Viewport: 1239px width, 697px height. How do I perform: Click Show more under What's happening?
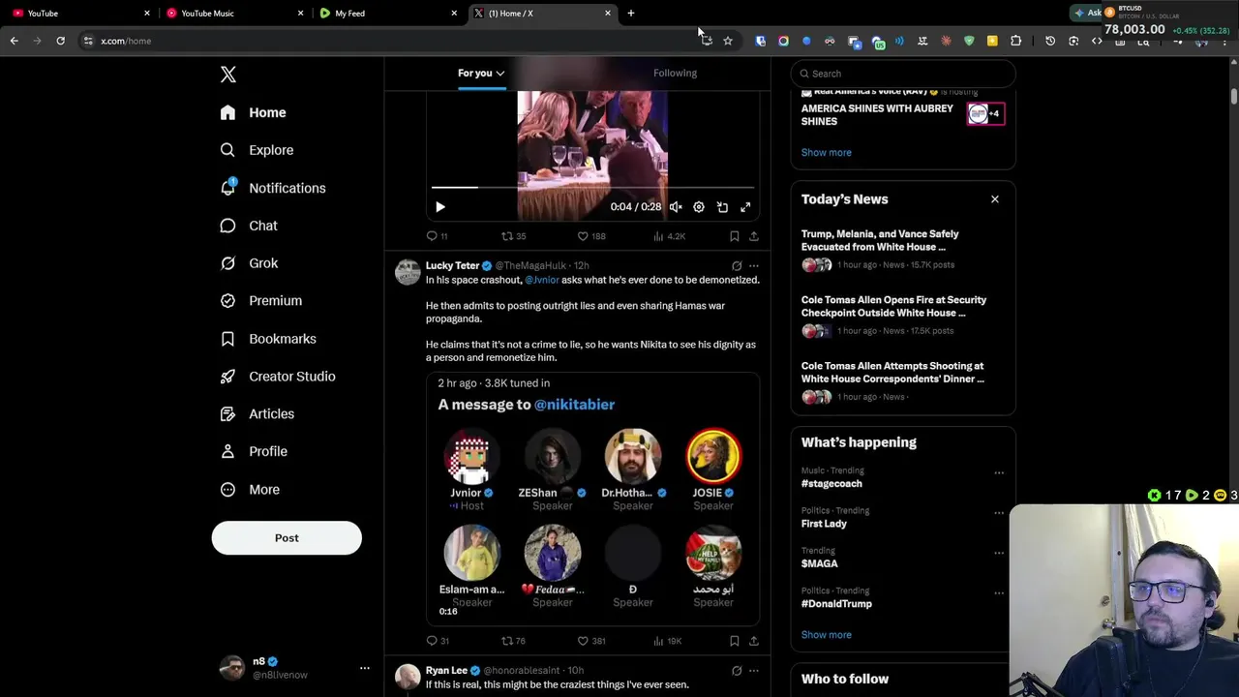(x=826, y=635)
